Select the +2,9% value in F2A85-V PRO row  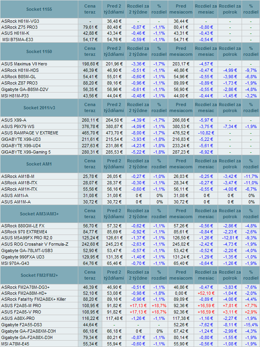251,312
